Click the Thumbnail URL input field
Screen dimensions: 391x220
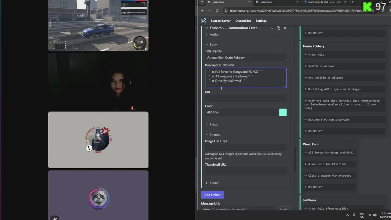pos(246,171)
